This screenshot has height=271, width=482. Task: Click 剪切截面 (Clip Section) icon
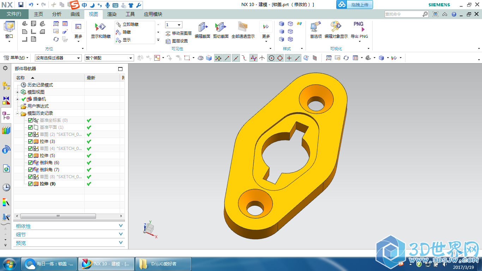(x=221, y=28)
